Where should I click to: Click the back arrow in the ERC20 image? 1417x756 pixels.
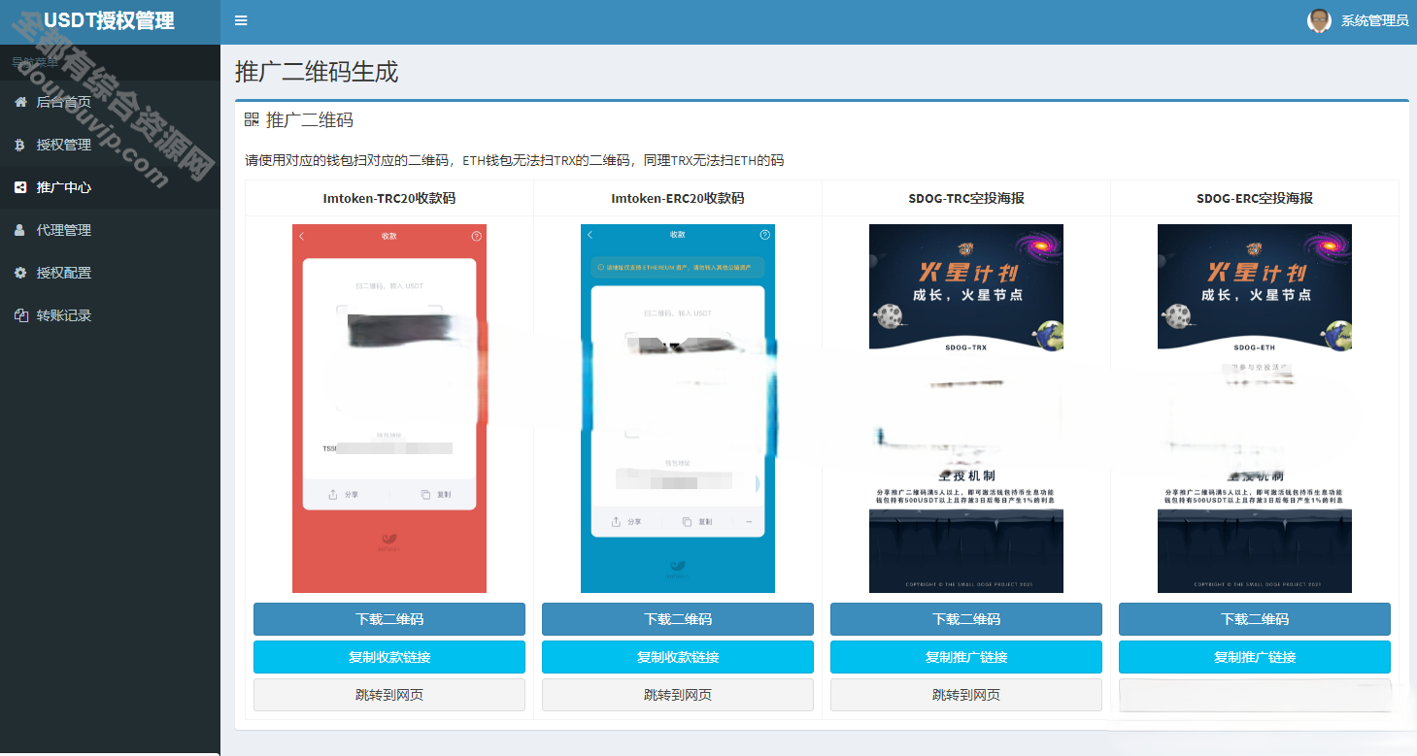coord(590,235)
